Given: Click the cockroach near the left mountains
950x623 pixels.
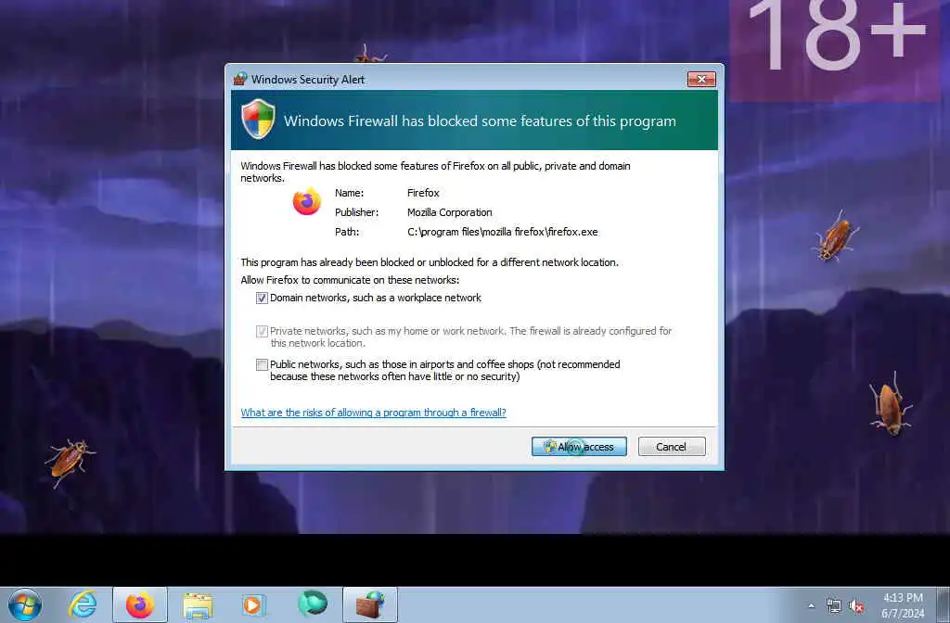Looking at the screenshot, I should pos(70,462).
